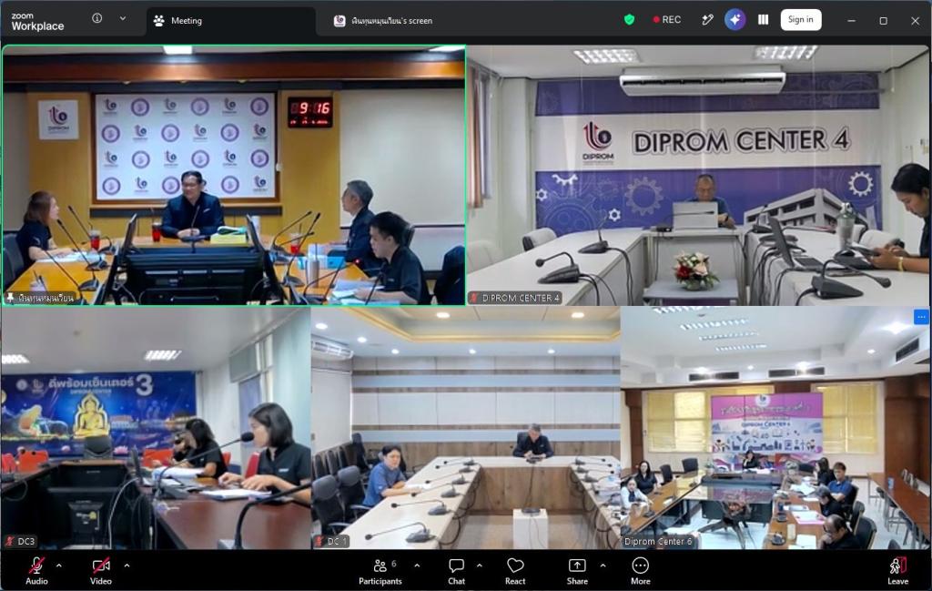
Task: Open the Chat panel
Action: (x=457, y=571)
